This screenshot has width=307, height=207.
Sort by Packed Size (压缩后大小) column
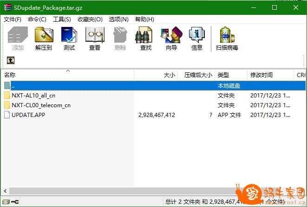point(196,75)
